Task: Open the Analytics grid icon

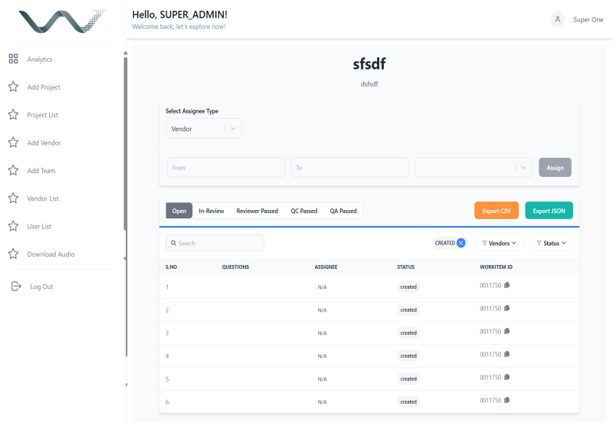Action: click(13, 59)
